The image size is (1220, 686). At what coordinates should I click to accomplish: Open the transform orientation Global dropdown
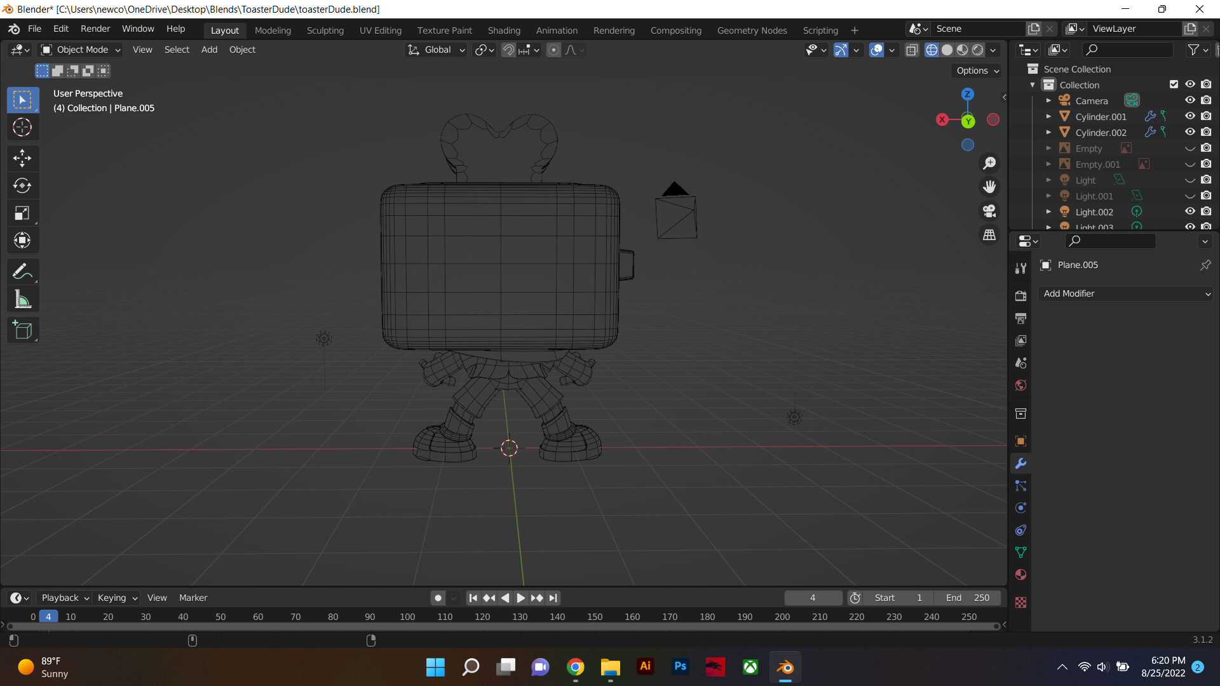[436, 50]
